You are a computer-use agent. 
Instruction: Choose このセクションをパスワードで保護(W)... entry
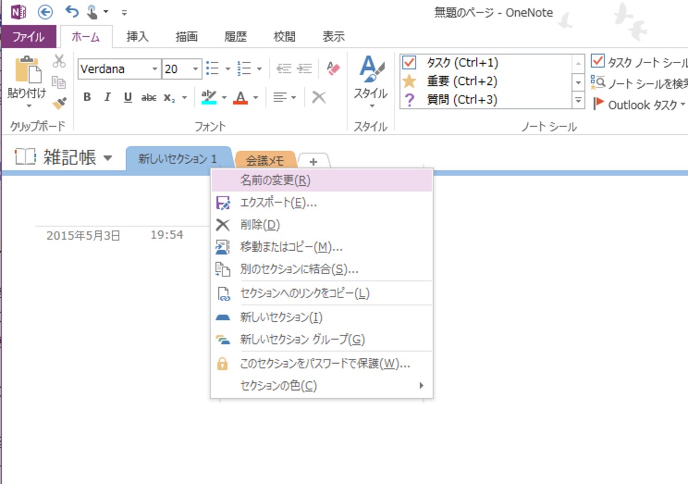(322, 364)
